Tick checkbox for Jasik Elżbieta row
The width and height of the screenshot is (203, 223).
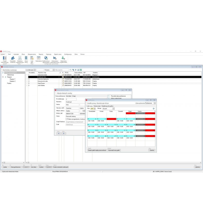[x=27, y=85]
